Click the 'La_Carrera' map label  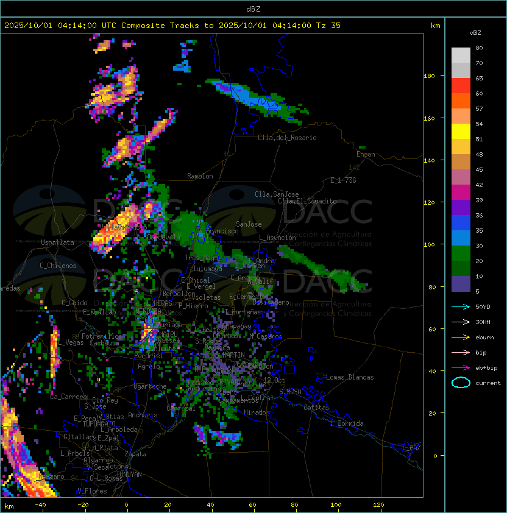(x=68, y=397)
